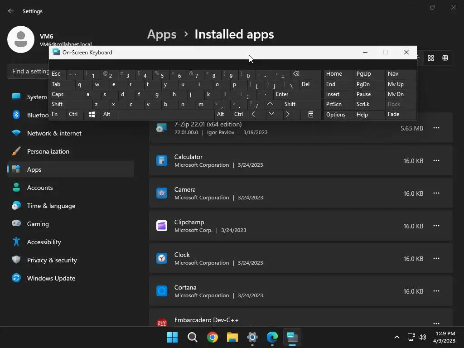
Task: Tap the up arrow key on keyboard
Action: tap(270, 104)
